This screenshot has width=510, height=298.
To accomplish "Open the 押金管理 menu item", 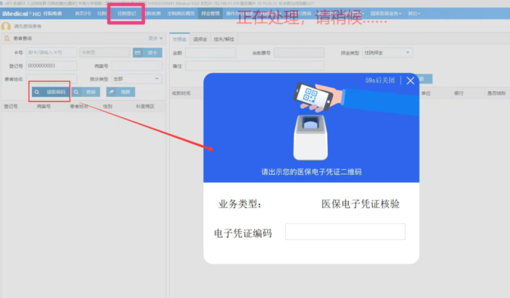I will (x=211, y=14).
